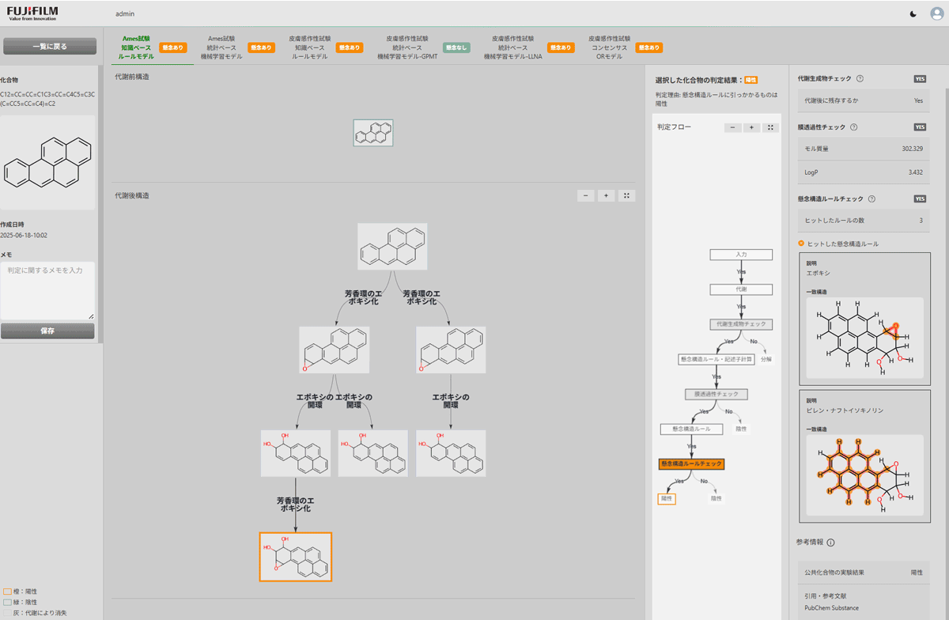Show help for 膜透過性チェック
This screenshot has height=620, width=949.
coord(853,127)
